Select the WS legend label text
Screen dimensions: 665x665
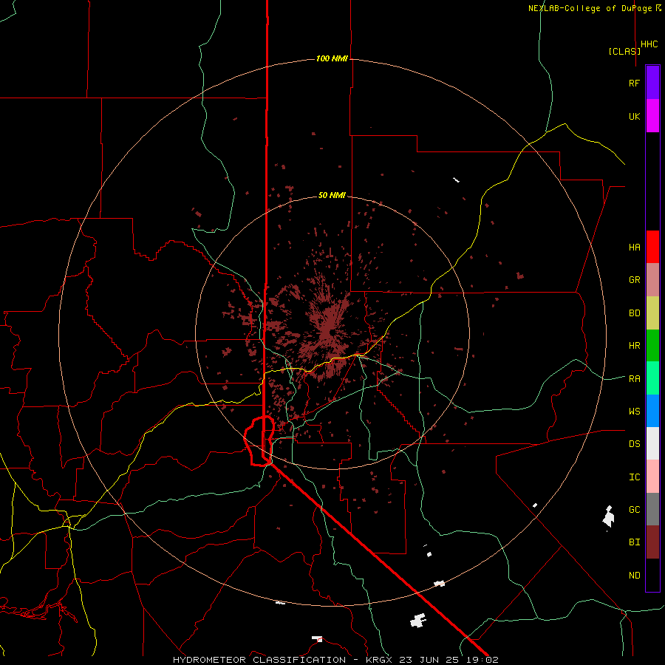click(x=634, y=411)
